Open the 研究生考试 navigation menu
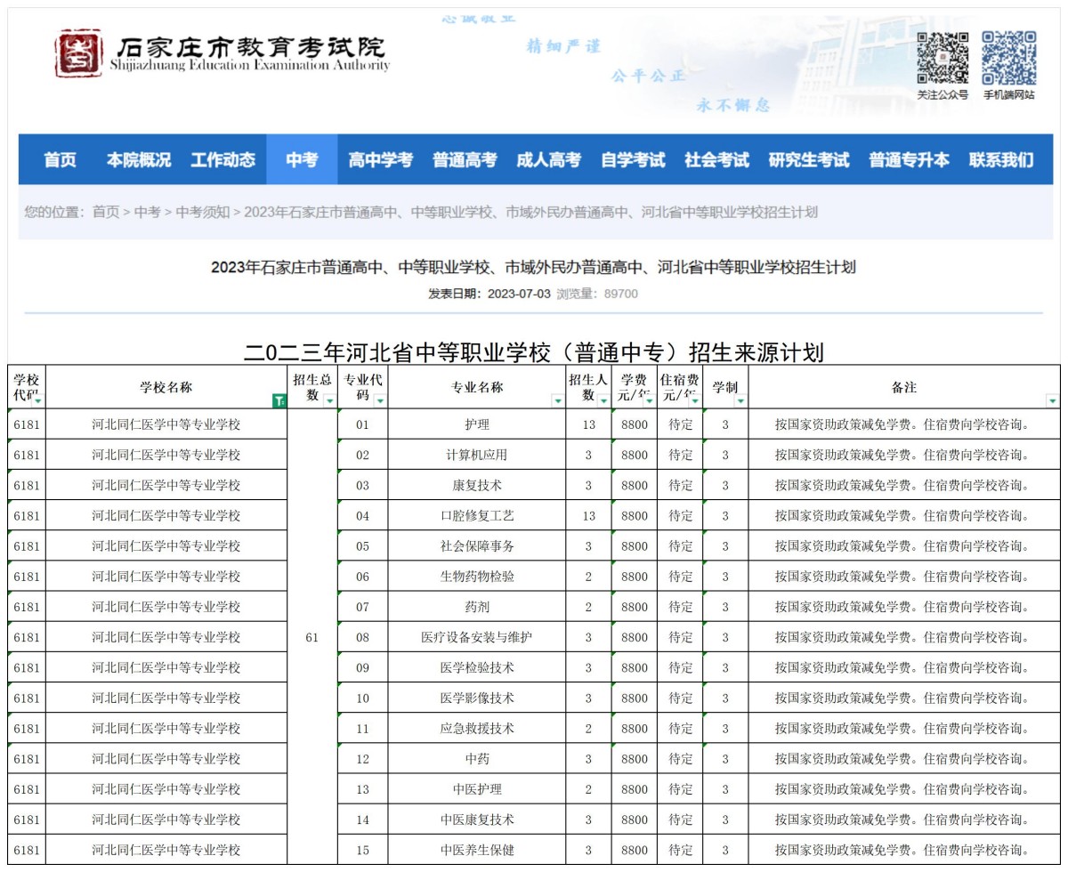Screen dimensions: 1068x872 pyautogui.click(x=808, y=161)
